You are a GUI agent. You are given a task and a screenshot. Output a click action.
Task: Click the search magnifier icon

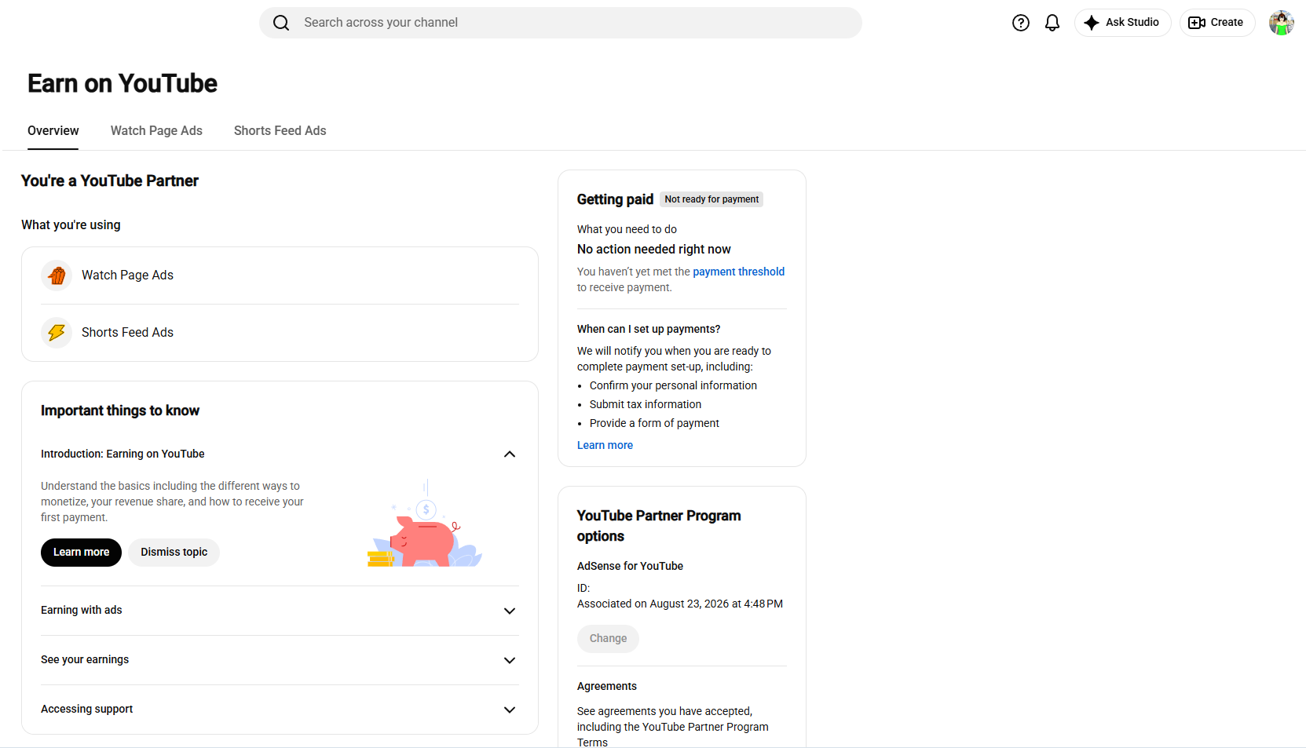pyautogui.click(x=281, y=23)
